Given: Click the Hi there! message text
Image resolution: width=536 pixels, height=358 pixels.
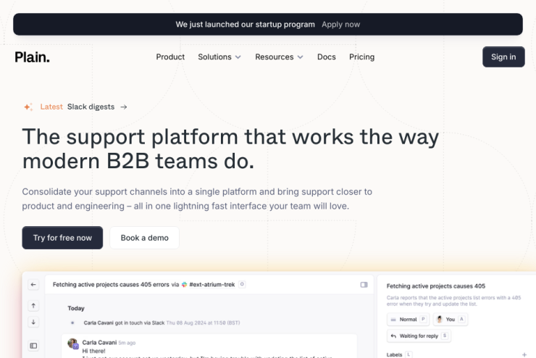Looking at the screenshot, I should (93, 351).
